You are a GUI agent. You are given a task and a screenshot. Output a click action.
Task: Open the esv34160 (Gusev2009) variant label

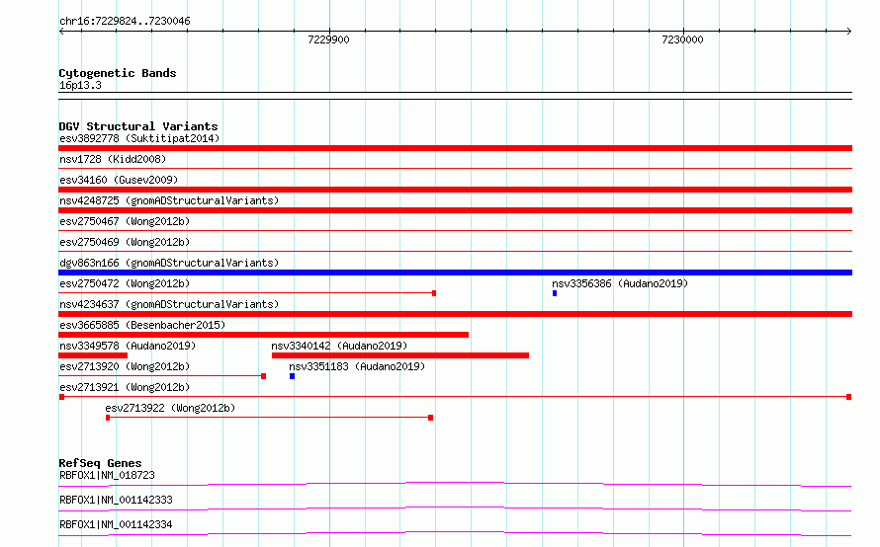(119, 180)
